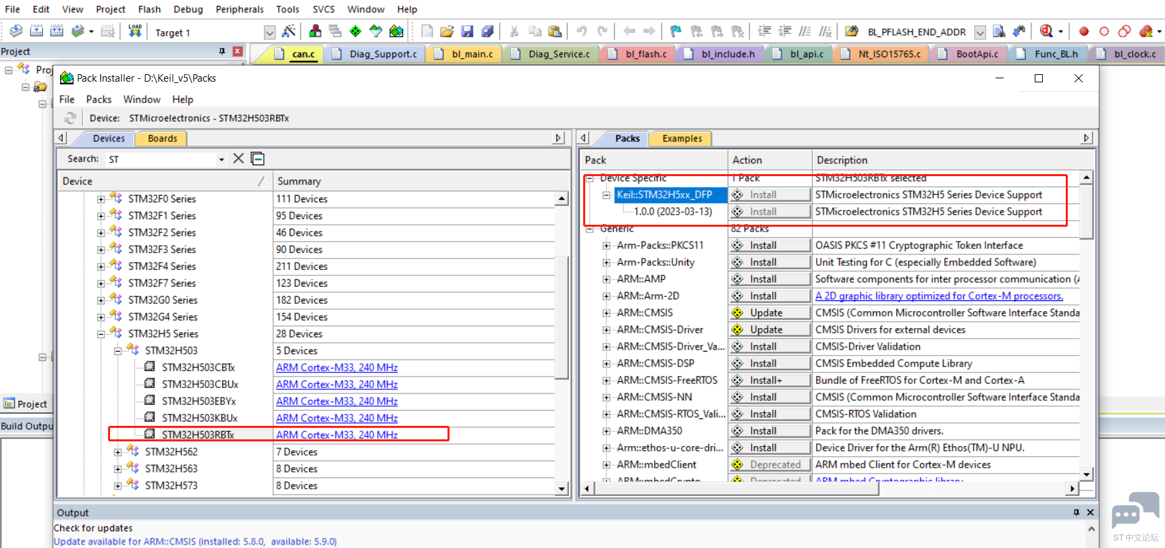1165x548 pixels.
Task: Click the Disable all breakpoints icon
Action: tap(1125, 31)
